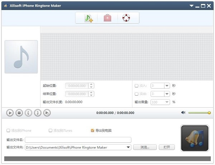215x165 pixels.
Task: Add a music file with the note-plus icon
Action: coord(89,18)
